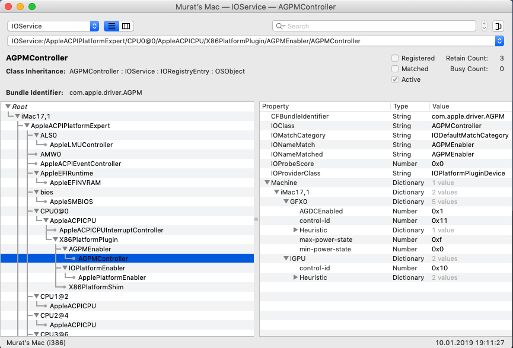
Task: Select the AGPMController tree row
Action: [x=127, y=258]
